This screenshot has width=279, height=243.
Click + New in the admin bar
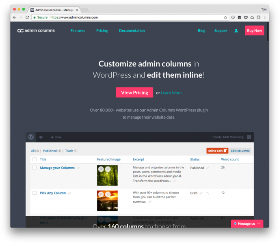[x=56, y=137]
